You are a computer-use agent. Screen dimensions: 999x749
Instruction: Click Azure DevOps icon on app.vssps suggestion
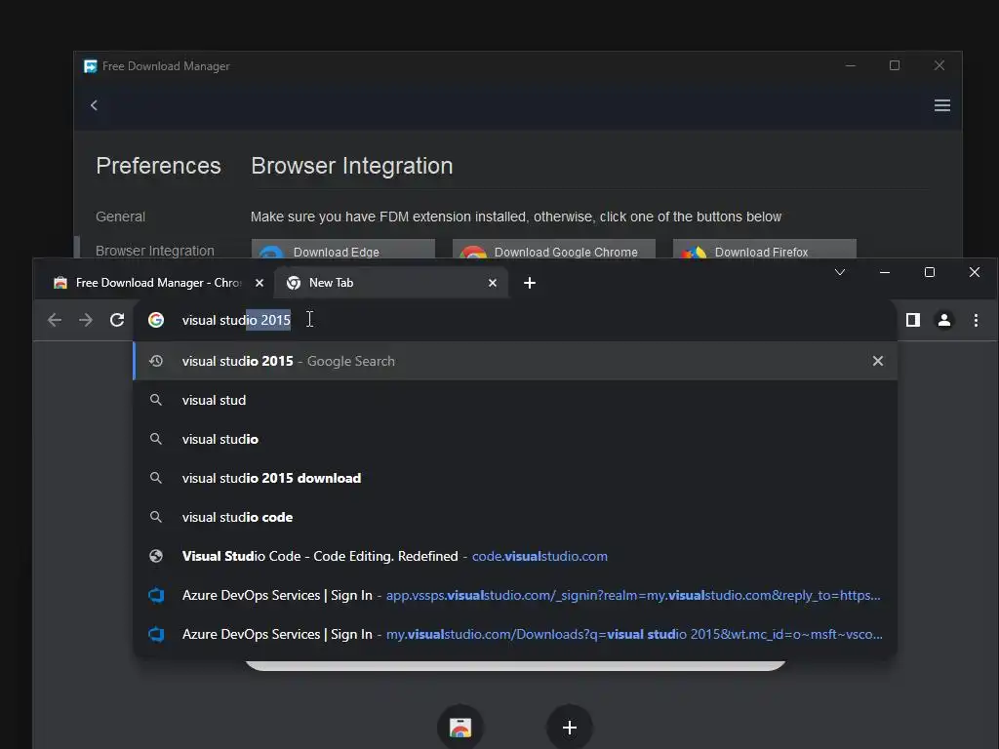tap(156, 595)
